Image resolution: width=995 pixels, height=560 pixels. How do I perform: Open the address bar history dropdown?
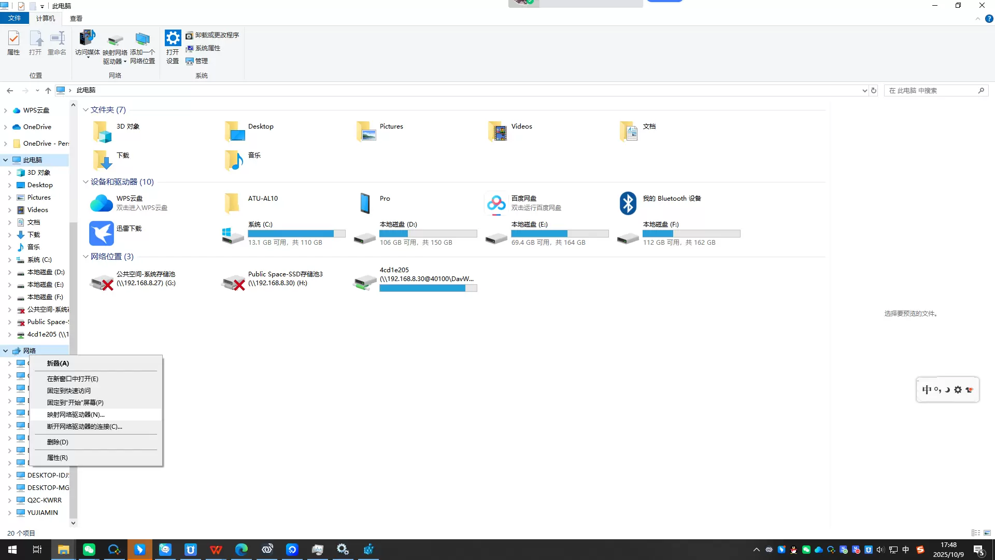point(864,91)
